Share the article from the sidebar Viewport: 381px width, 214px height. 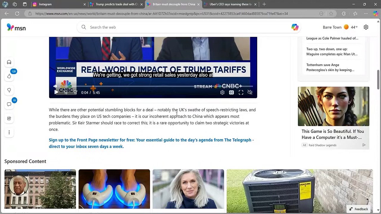click(9, 118)
